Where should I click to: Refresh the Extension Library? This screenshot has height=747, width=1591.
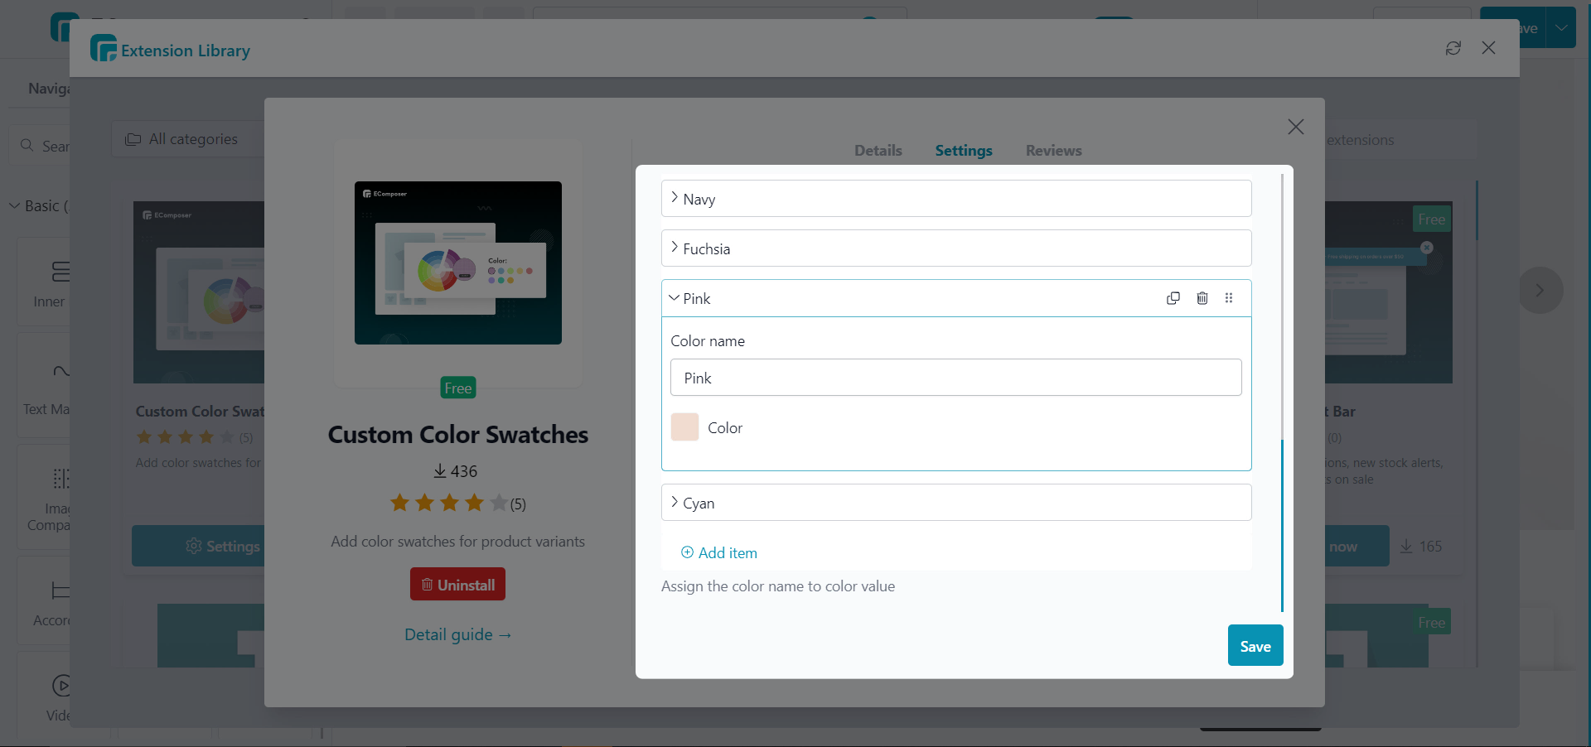(x=1453, y=48)
